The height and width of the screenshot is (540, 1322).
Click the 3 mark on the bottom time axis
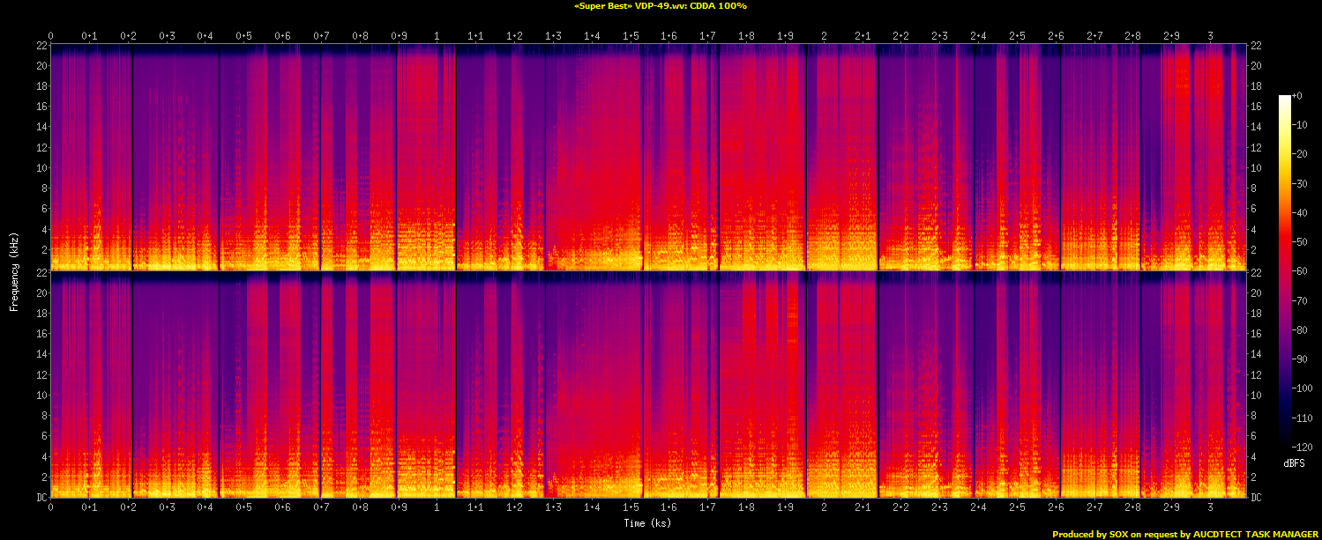point(1210,507)
